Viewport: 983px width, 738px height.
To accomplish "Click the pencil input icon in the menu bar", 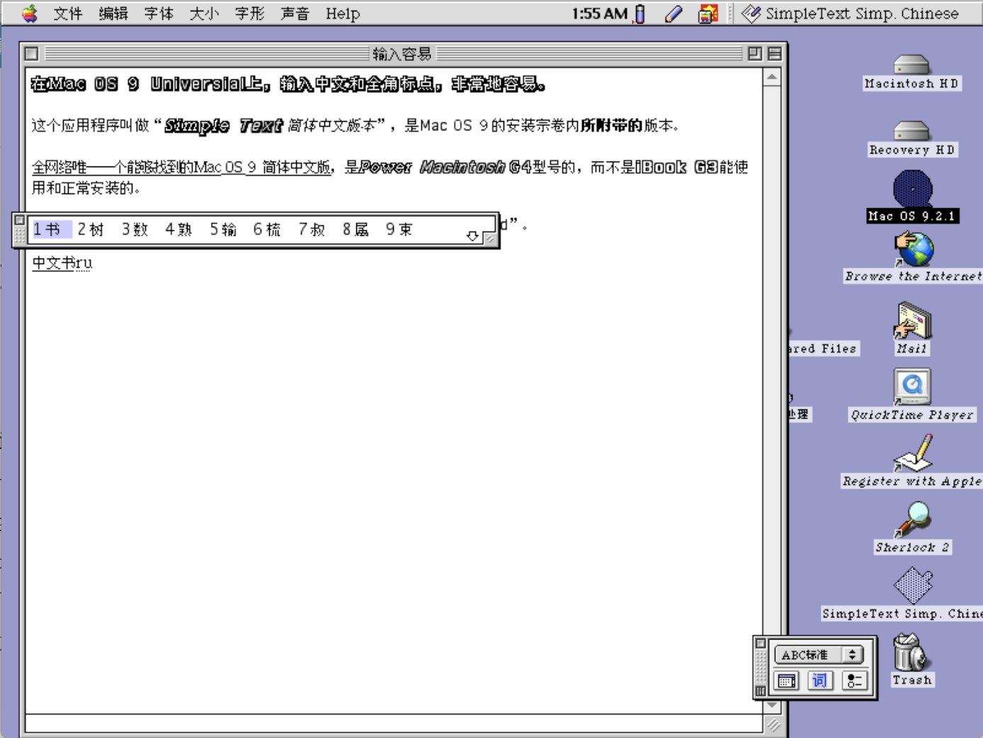I will pyautogui.click(x=673, y=13).
